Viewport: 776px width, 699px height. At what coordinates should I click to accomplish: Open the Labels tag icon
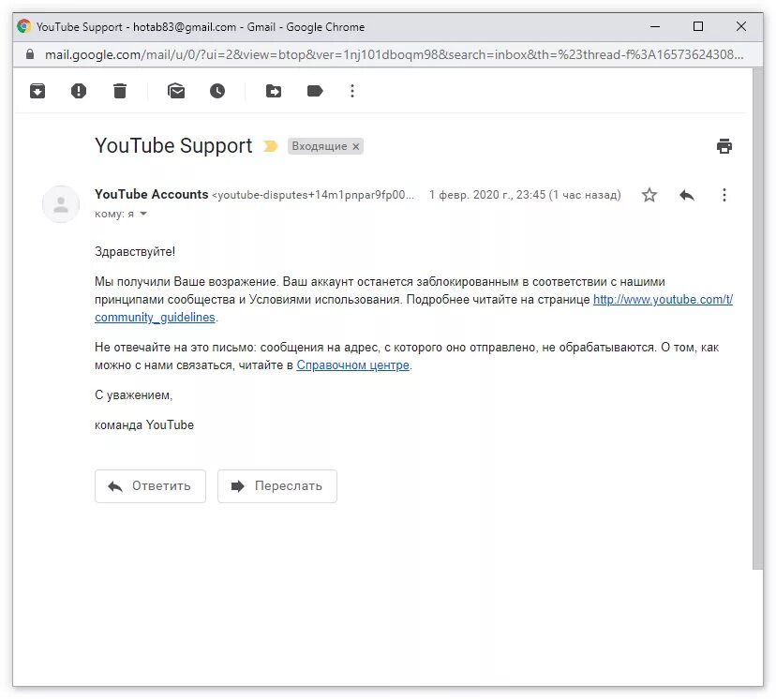pyautogui.click(x=315, y=91)
